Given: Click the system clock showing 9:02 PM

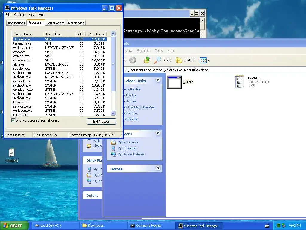Looking at the screenshot, I should (x=295, y=226).
